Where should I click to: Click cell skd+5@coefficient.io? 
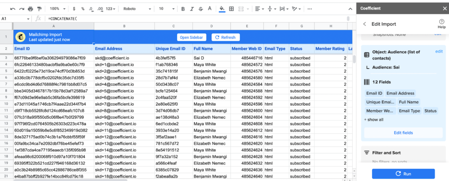pos(124,91)
